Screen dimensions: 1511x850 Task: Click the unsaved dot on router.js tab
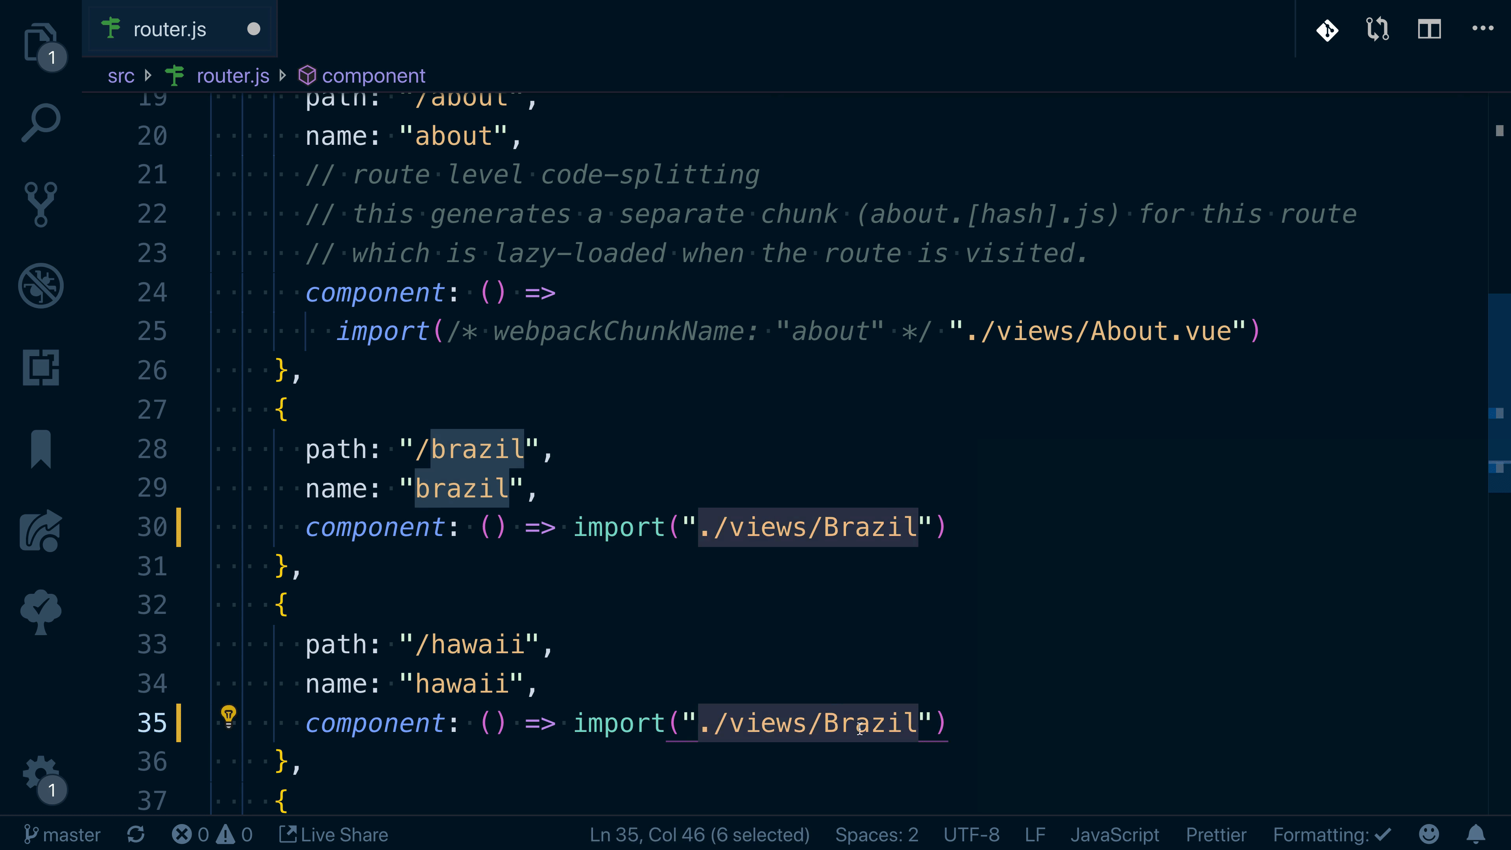click(253, 29)
